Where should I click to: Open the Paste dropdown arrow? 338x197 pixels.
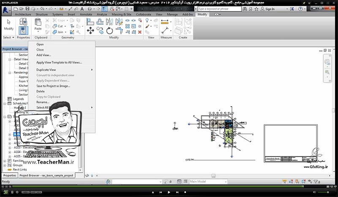pos(38,32)
